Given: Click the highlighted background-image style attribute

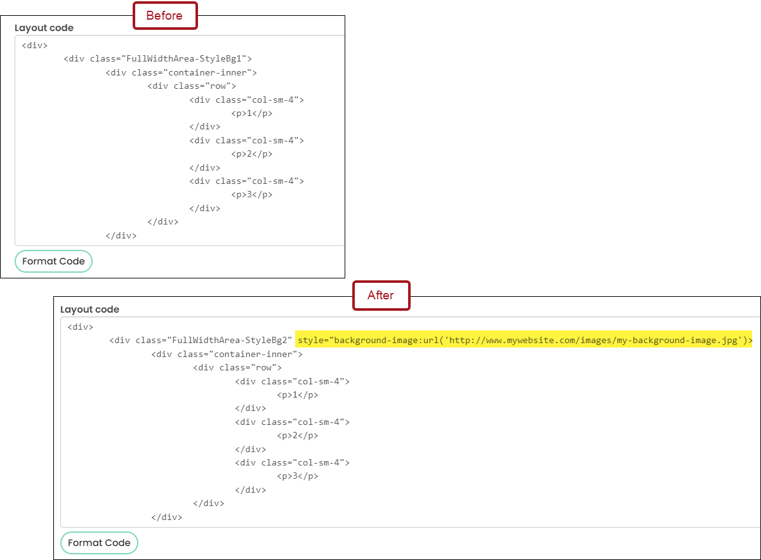Looking at the screenshot, I should tap(524, 341).
